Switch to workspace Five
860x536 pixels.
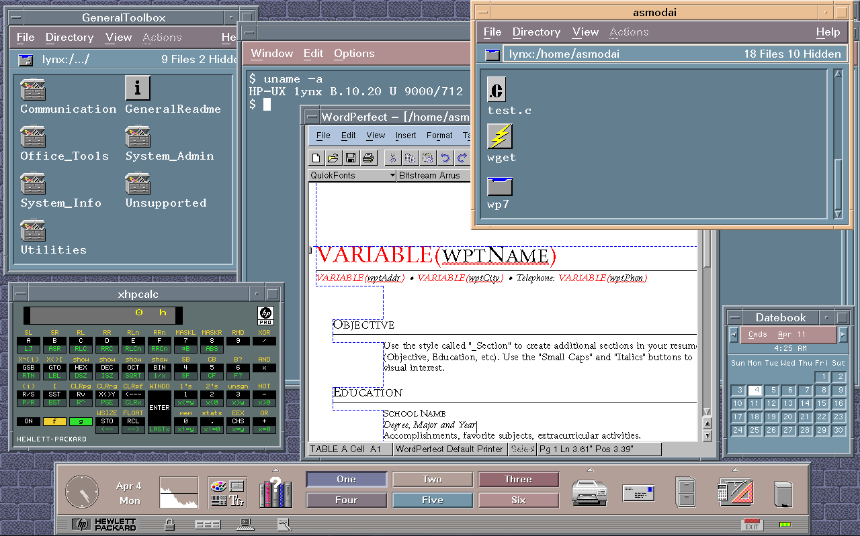point(432,500)
